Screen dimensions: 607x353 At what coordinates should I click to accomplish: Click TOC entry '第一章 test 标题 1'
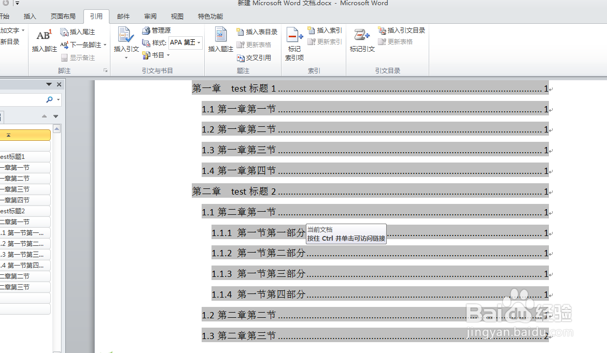click(x=370, y=89)
